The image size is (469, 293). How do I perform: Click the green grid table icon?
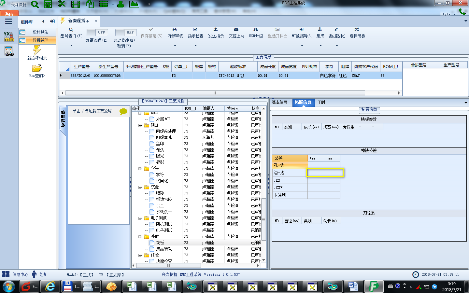coord(104,4)
